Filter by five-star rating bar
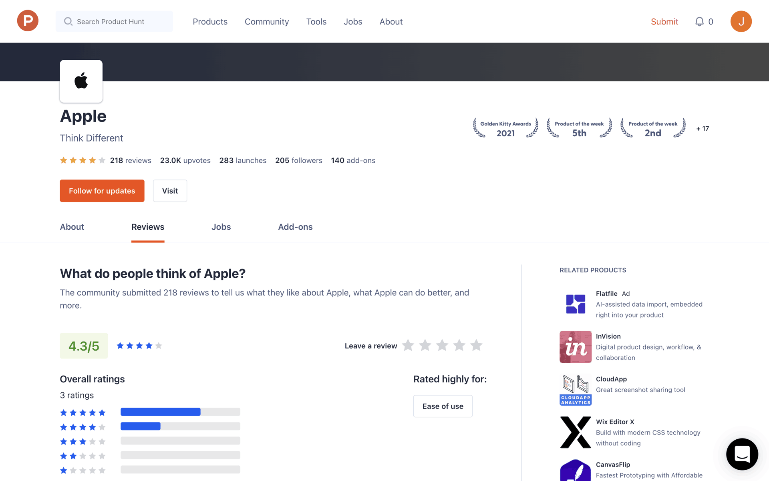Viewport: 769px width, 481px height. (180, 412)
